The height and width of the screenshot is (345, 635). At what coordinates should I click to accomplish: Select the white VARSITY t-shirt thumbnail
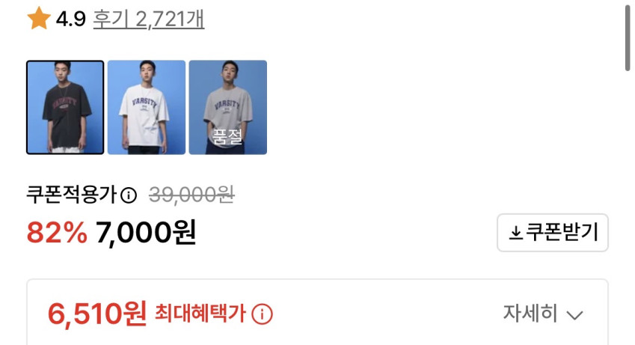(x=147, y=108)
